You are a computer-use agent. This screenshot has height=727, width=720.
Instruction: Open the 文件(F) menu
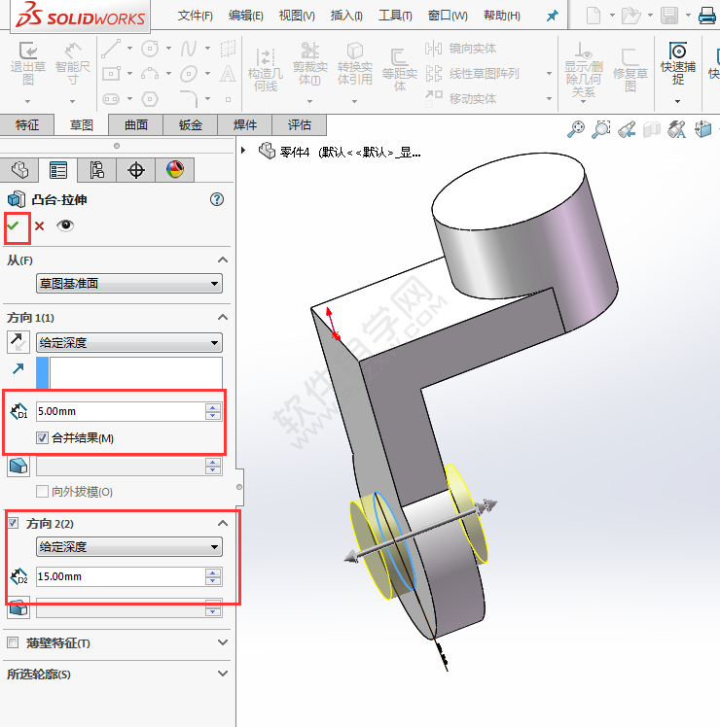pos(195,16)
